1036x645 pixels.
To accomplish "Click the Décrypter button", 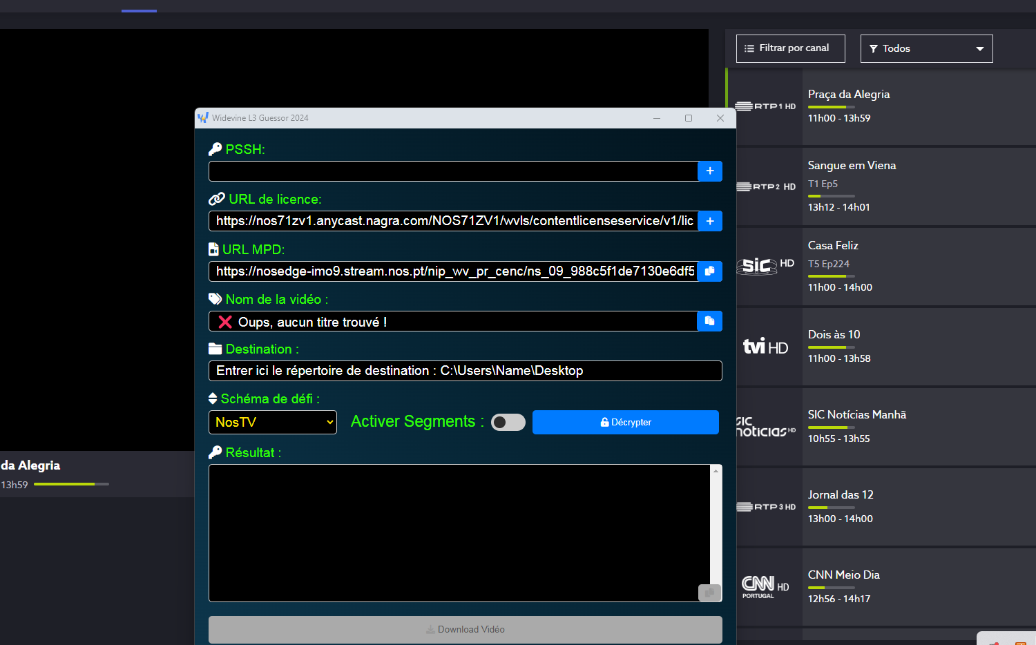I will (x=626, y=422).
